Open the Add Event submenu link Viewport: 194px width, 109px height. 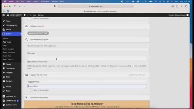[7, 42]
